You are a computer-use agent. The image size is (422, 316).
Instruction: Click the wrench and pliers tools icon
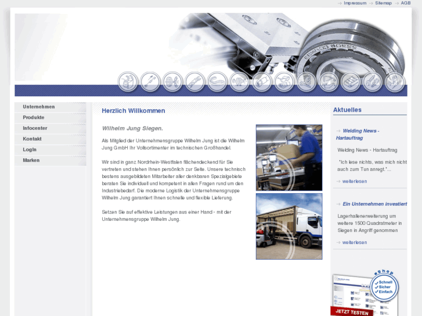point(373,82)
